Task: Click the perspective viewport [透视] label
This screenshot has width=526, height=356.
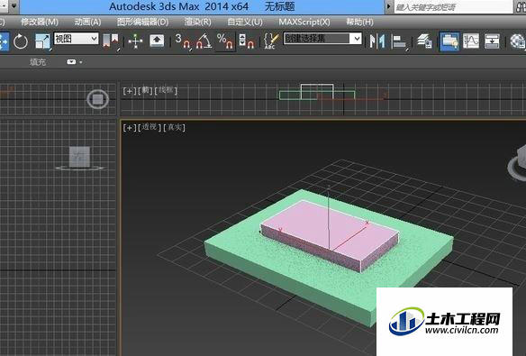Action: (150, 127)
